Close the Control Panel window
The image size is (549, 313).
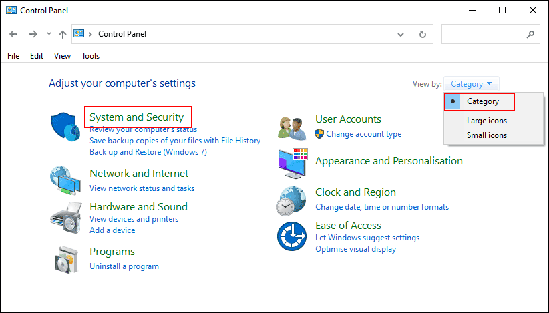[x=532, y=10]
